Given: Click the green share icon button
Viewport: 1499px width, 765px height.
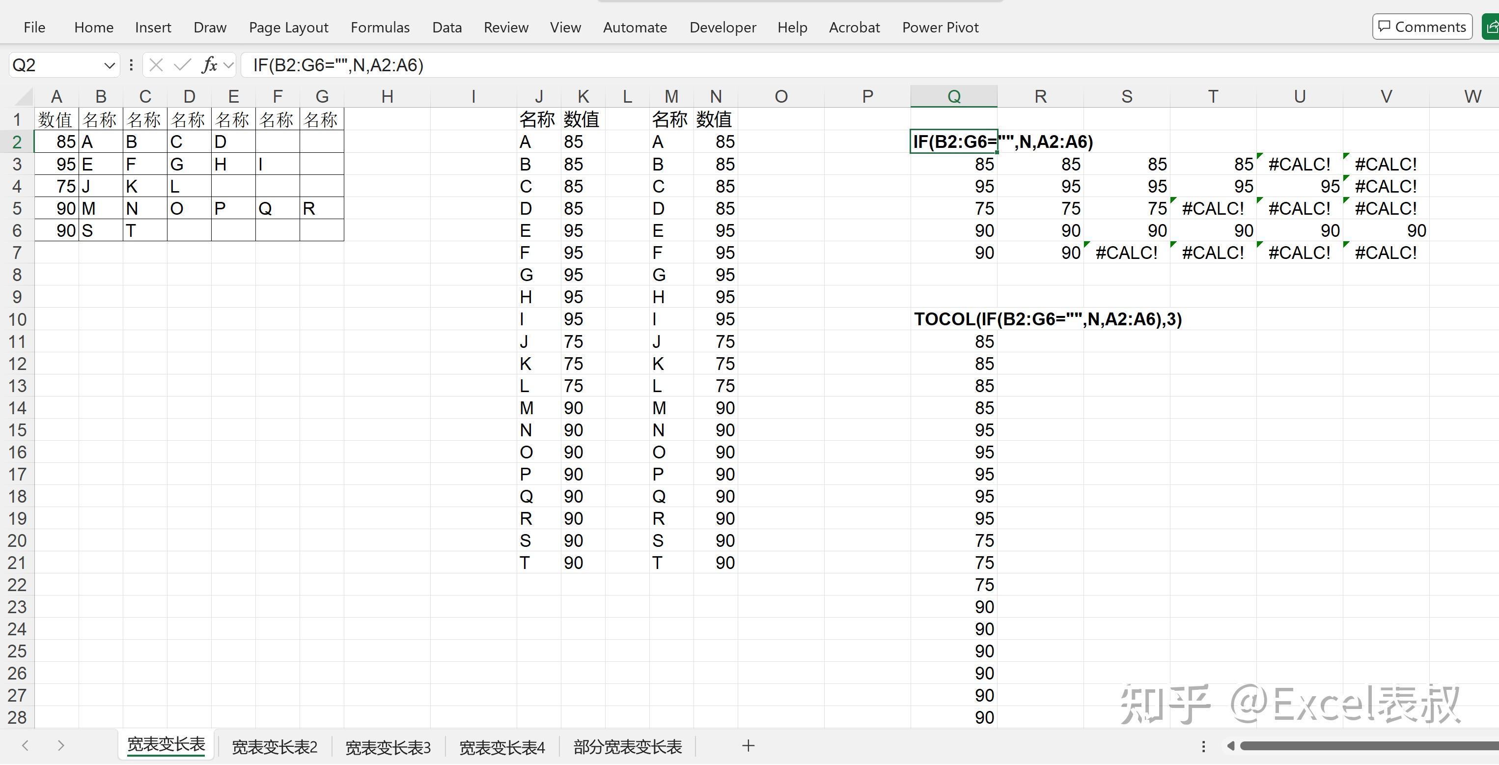Looking at the screenshot, I should (x=1492, y=27).
